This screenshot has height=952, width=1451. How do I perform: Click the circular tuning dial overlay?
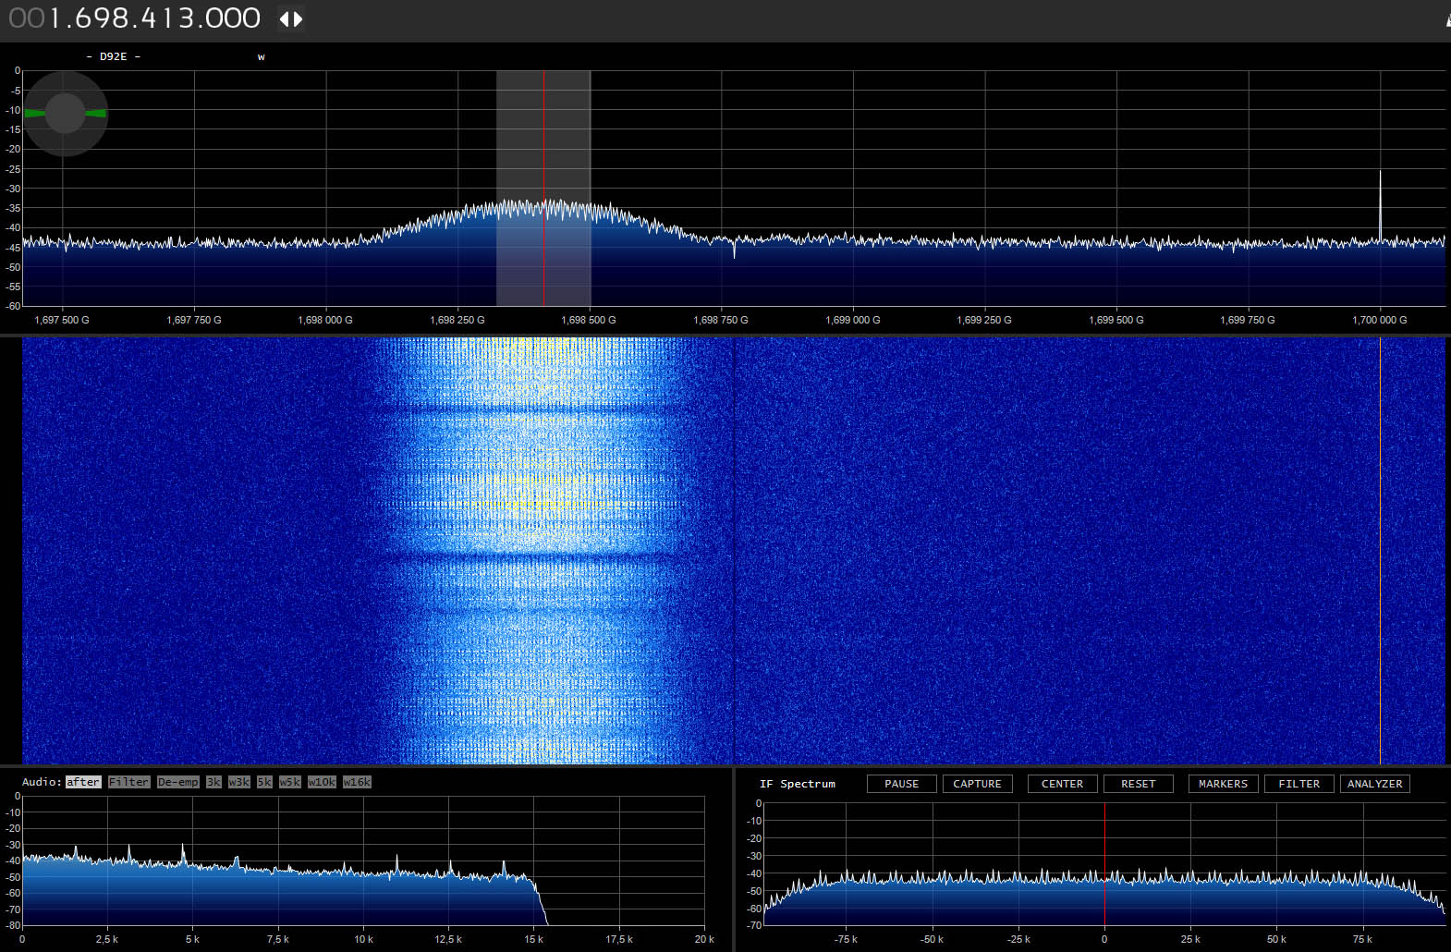66,114
